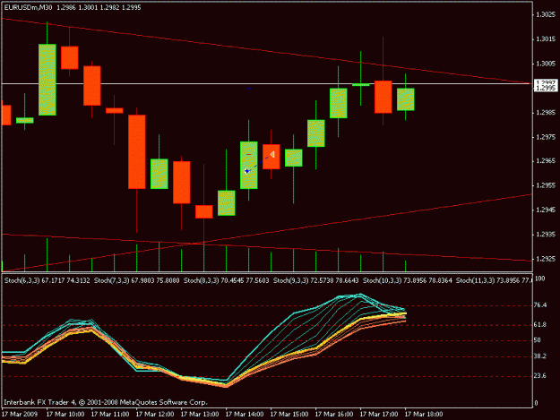
Task: Click the EURUSDm,M30 chart title text
Action: 28,7
